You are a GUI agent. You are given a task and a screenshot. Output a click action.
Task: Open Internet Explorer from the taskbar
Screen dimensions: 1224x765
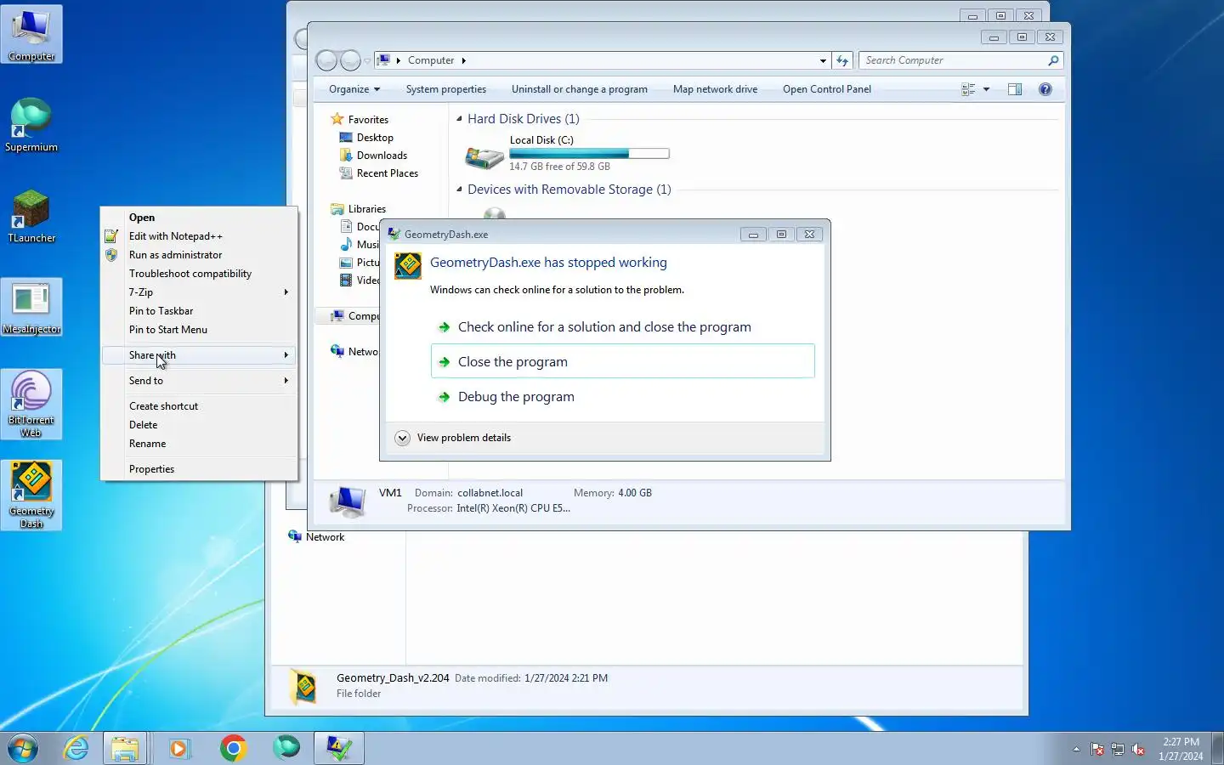click(x=76, y=748)
